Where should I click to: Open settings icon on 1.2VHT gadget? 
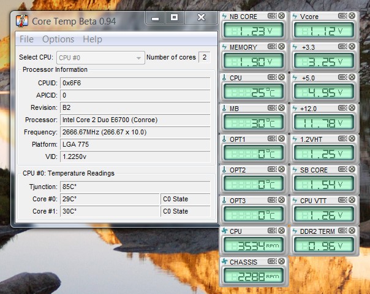pos(342,139)
